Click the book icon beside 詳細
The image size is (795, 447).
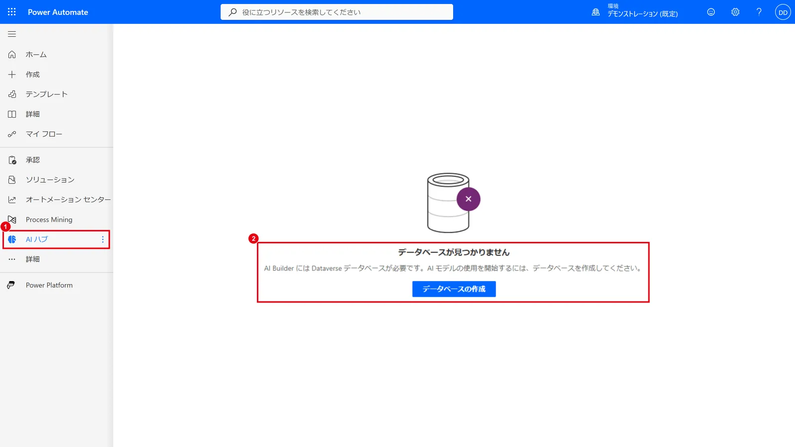pos(12,114)
